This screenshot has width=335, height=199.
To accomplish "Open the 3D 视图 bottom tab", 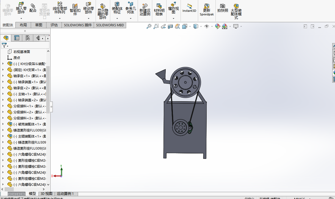I will tap(46, 194).
